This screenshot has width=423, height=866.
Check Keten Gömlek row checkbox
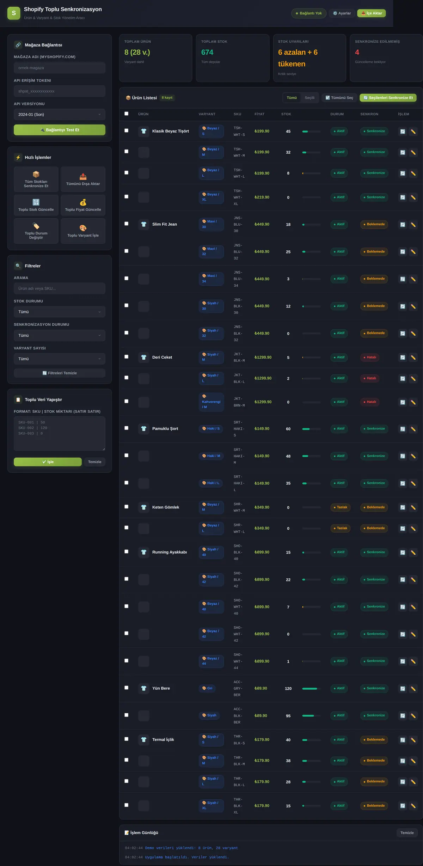(126, 507)
